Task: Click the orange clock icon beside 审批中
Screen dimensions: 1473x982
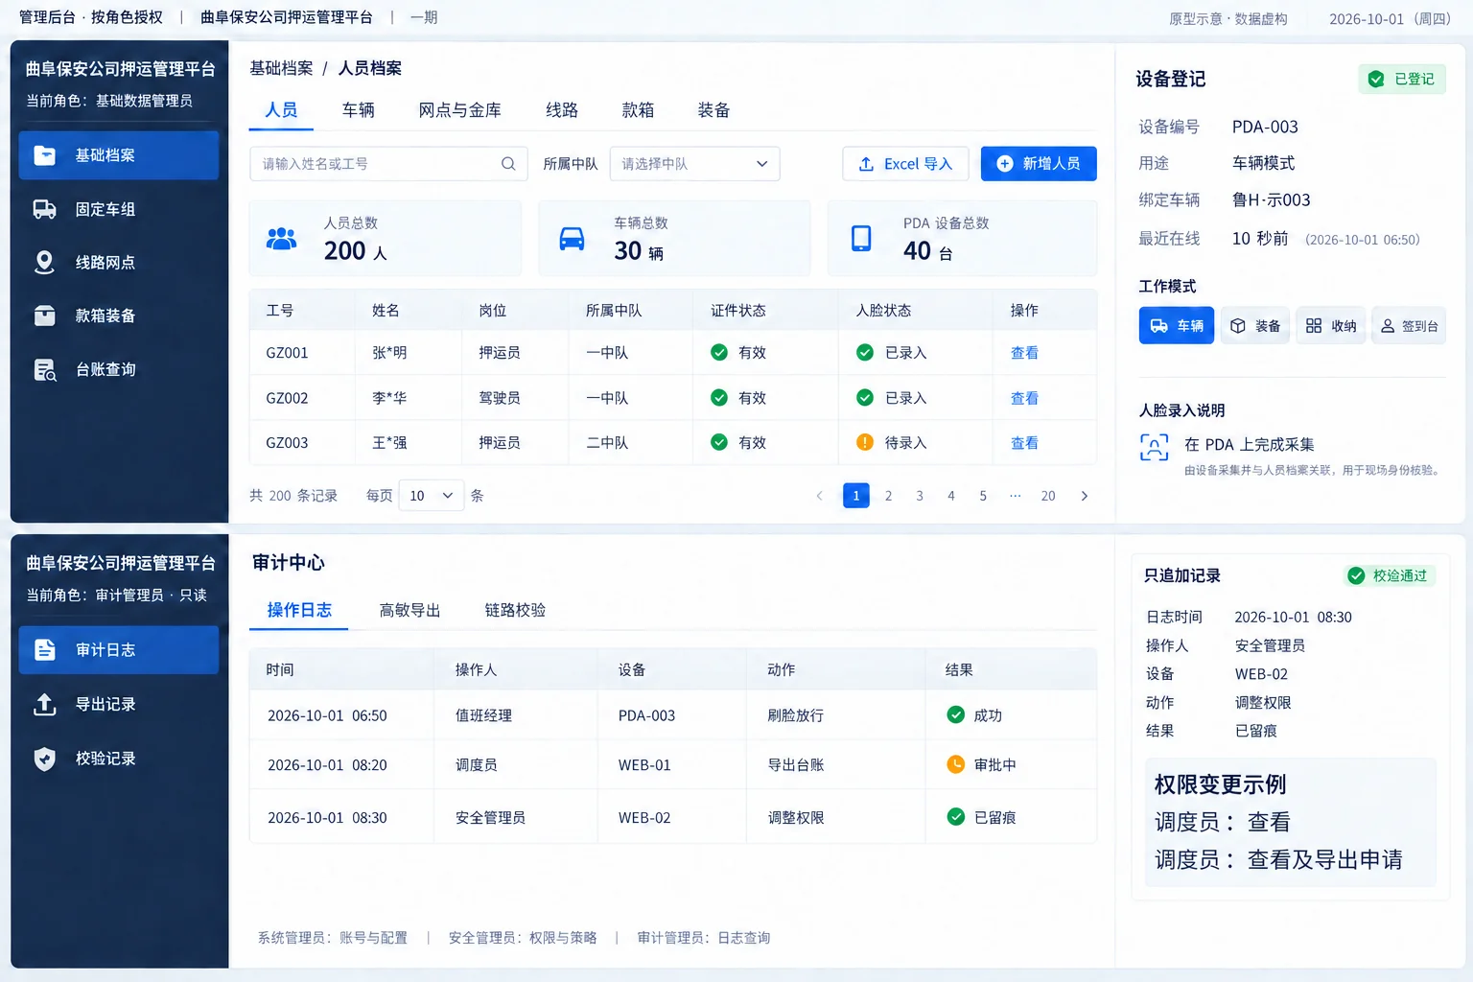Action: 955,764
